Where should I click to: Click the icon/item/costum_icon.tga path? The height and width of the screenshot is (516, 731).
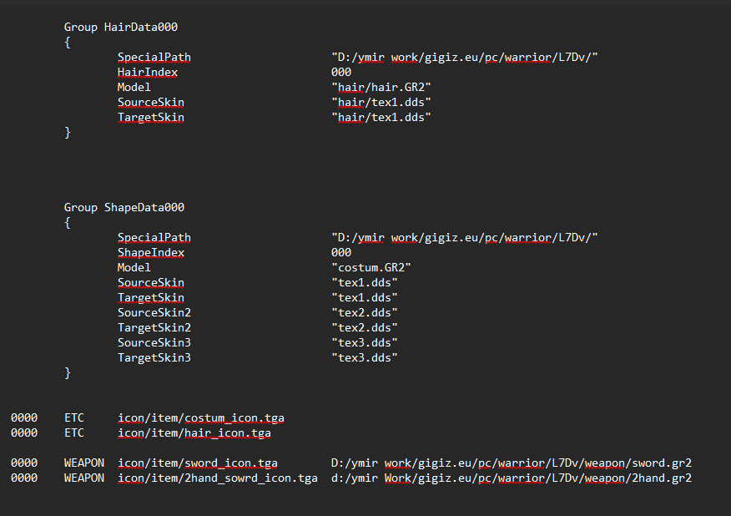[200, 418]
